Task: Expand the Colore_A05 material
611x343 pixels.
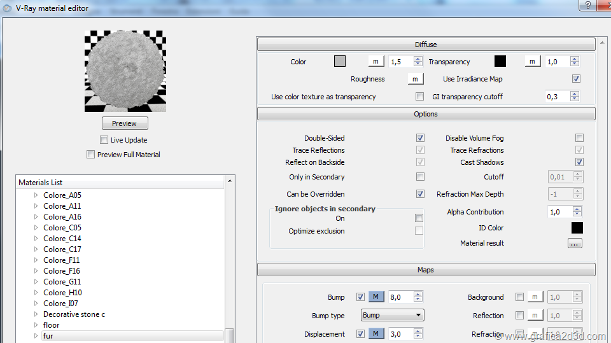Action: (36, 195)
